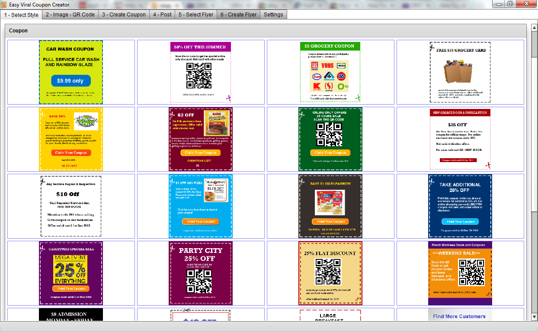Switch to the 2 - Image - QR Code tab
This screenshot has height=332, width=538.
click(x=70, y=14)
